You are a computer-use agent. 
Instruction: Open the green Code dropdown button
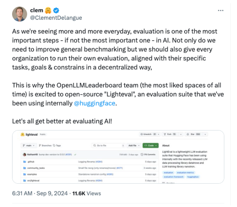(151, 145)
